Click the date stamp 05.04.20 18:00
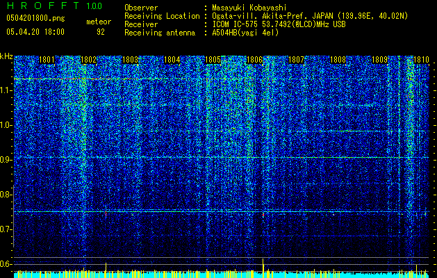The height and width of the screenshot is (278, 437). 35,32
